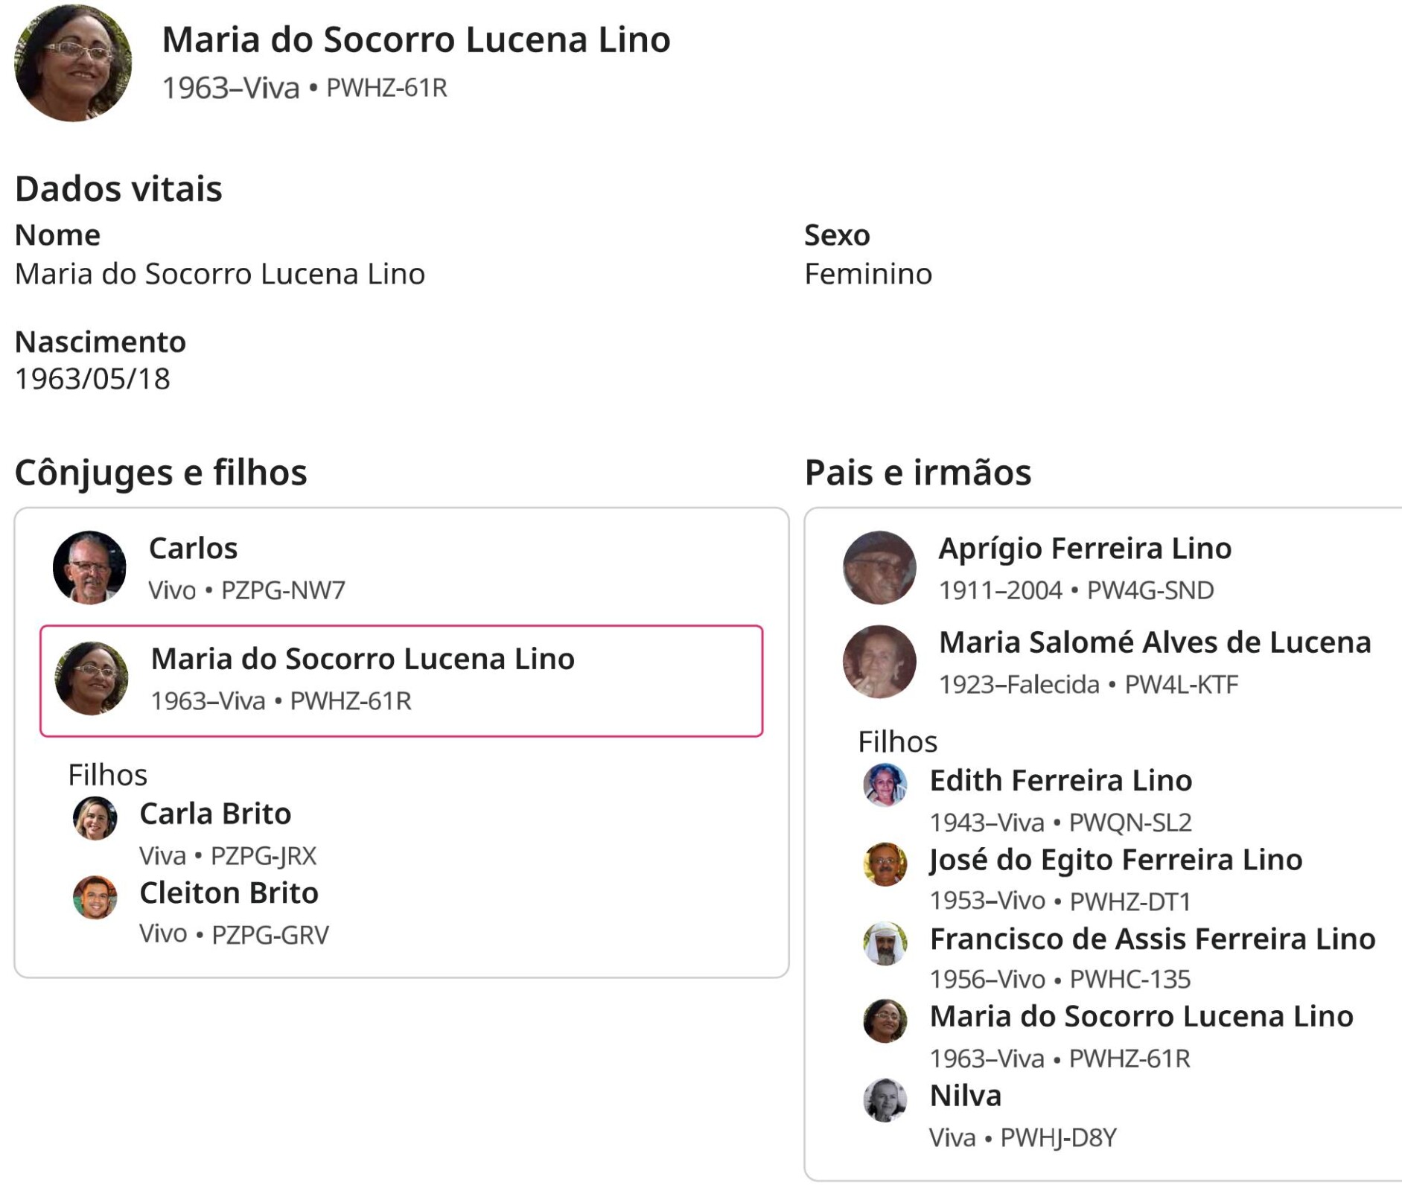Open the large profile photo in the page header
This screenshot has width=1402, height=1191.
73,63
